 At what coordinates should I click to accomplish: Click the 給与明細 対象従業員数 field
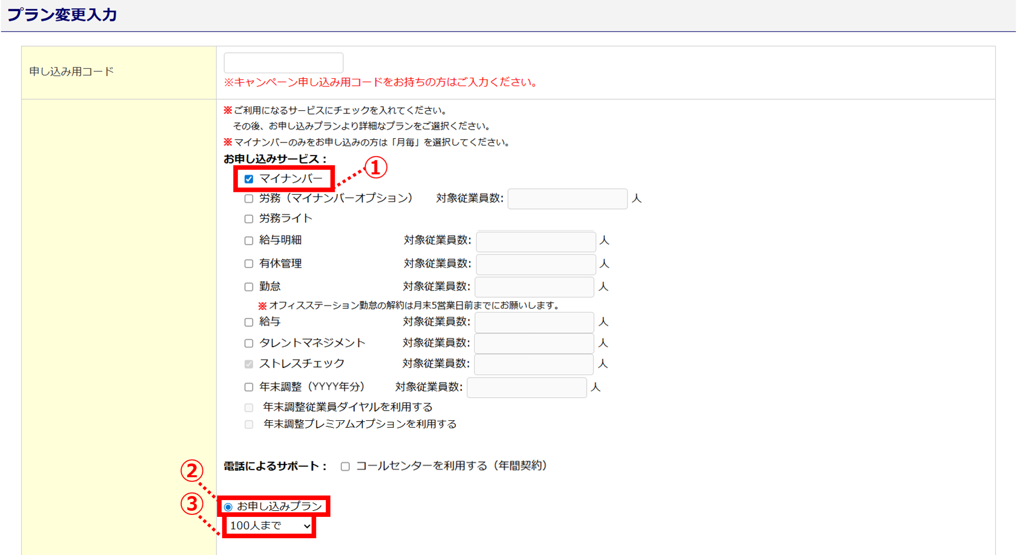click(536, 241)
